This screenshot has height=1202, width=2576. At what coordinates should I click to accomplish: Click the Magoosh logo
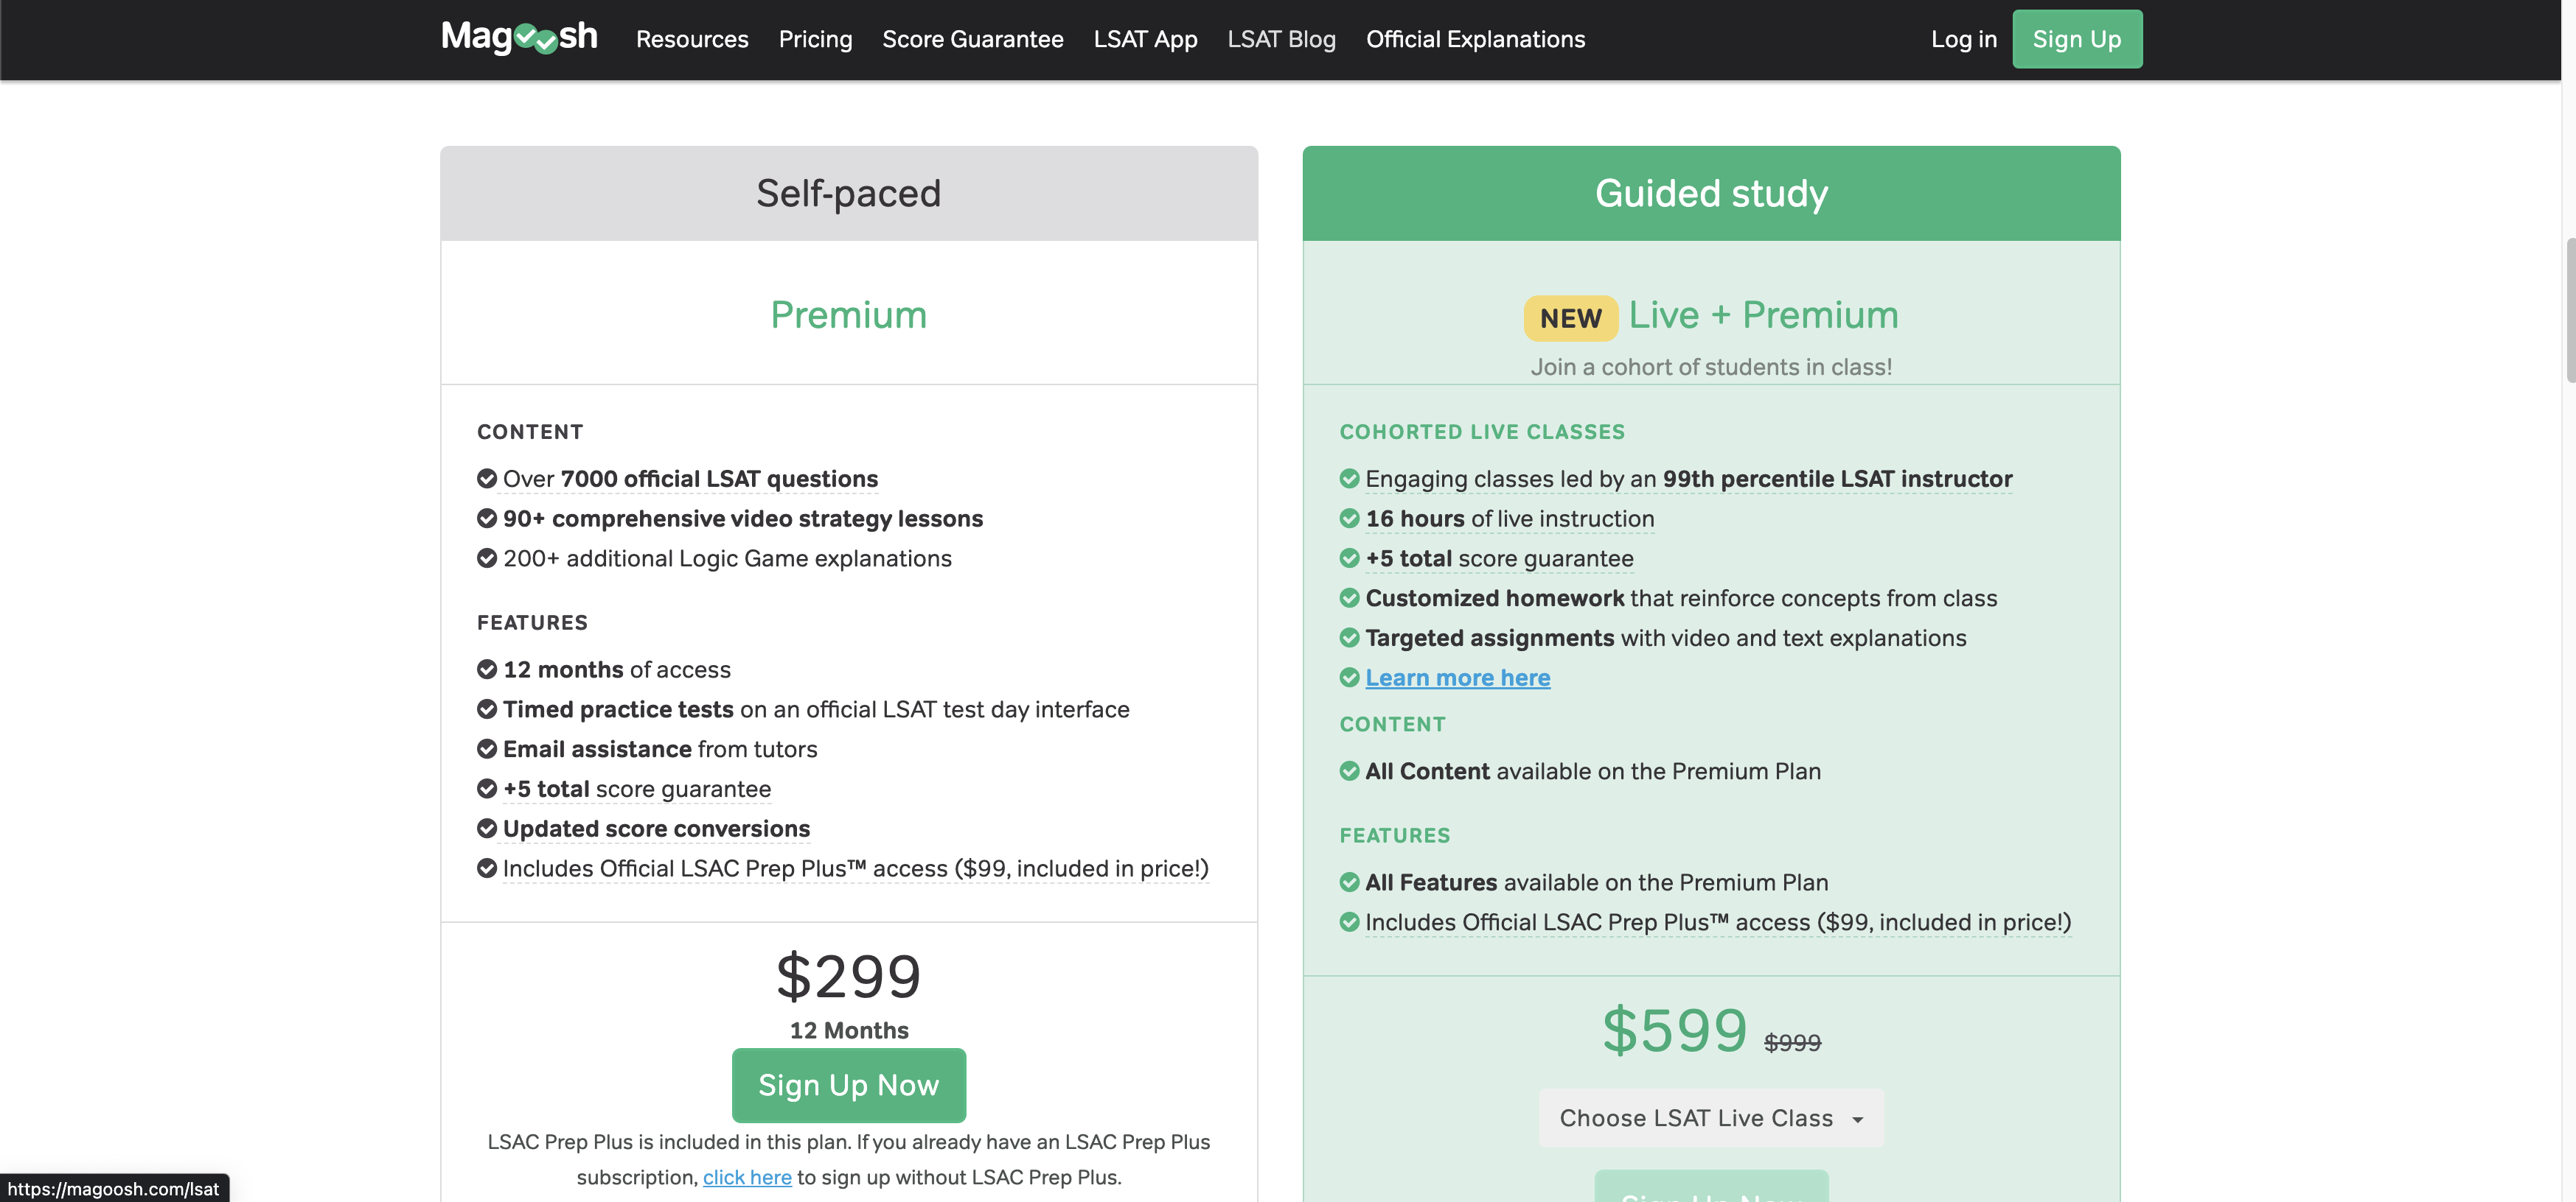coord(519,38)
